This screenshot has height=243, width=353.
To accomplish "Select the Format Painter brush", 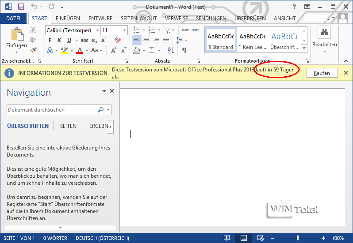I will pyautogui.click(x=33, y=50).
